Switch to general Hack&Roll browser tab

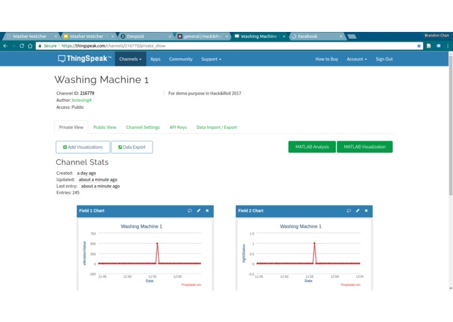(202, 37)
